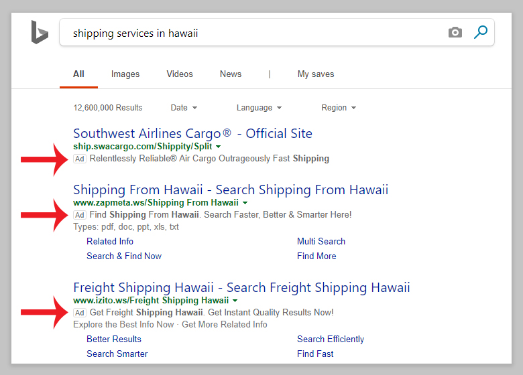
Task: Expand arrow beside www.zapmeta.ws URL
Action: click(245, 203)
